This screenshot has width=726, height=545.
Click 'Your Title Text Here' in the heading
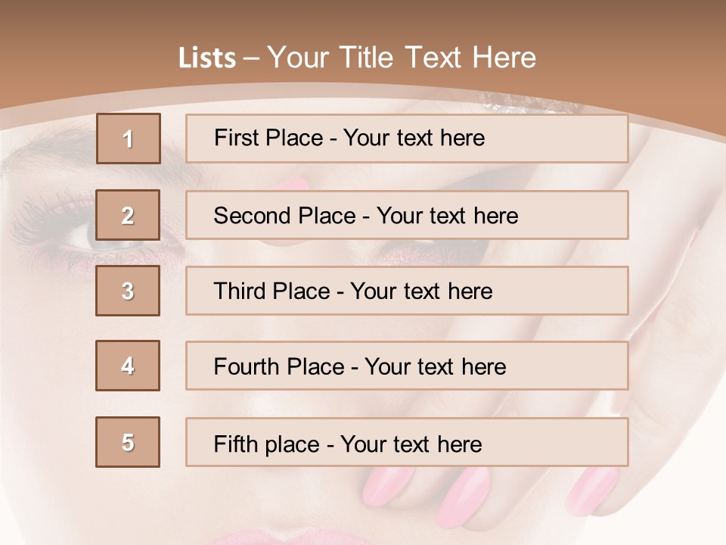click(402, 58)
